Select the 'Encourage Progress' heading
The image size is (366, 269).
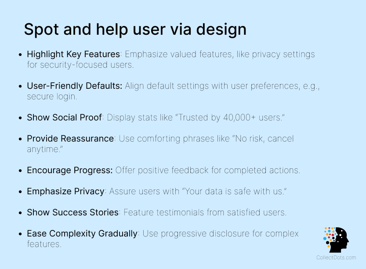pos(70,170)
